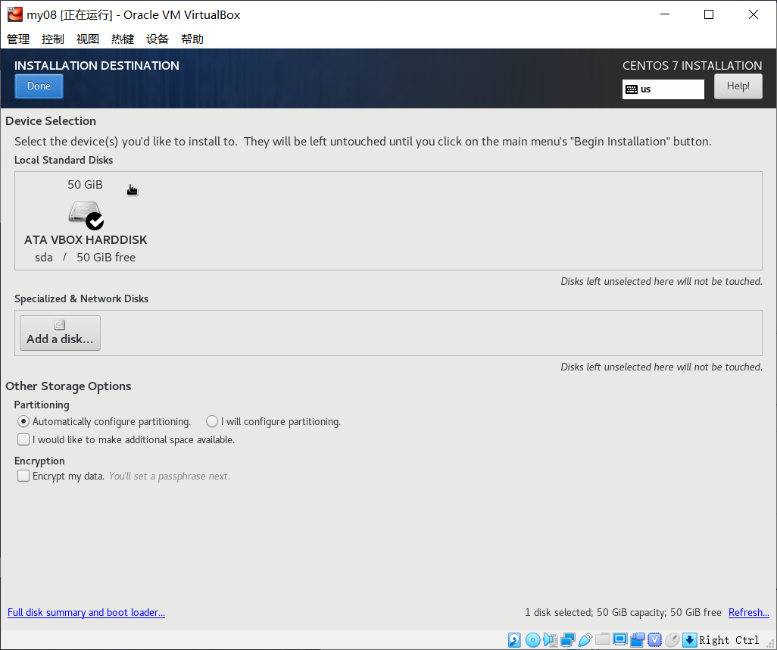Open the 视图 menu
Image resolution: width=777 pixels, height=650 pixels.
pyautogui.click(x=88, y=39)
